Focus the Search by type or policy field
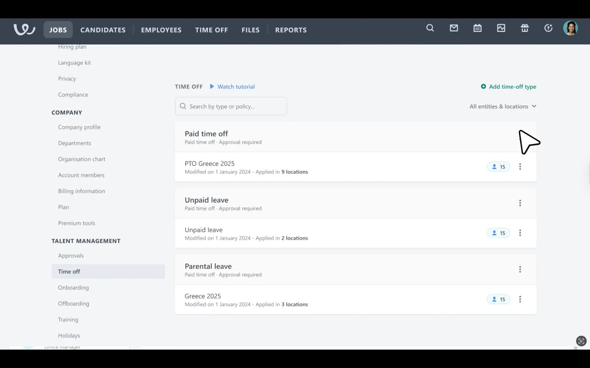Screen dimensions: 590x368 [x=231, y=106]
